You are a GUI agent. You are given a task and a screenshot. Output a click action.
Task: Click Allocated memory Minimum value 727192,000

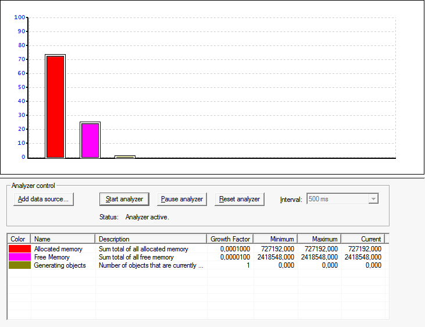[x=277, y=249]
